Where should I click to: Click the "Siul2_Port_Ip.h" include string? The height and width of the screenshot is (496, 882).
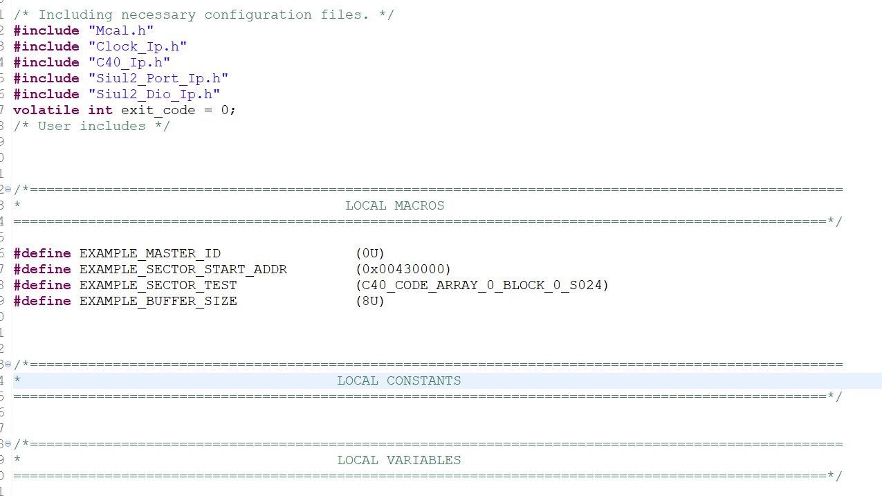pyautogui.click(x=158, y=78)
